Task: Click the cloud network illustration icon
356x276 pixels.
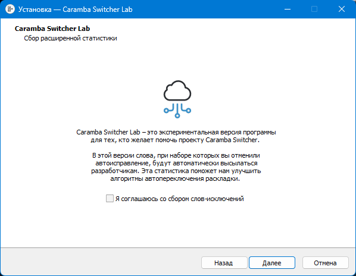Action: [177, 99]
